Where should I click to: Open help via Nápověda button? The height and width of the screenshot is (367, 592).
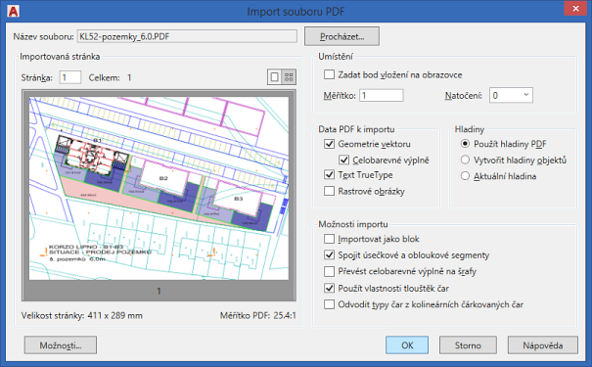coord(542,345)
